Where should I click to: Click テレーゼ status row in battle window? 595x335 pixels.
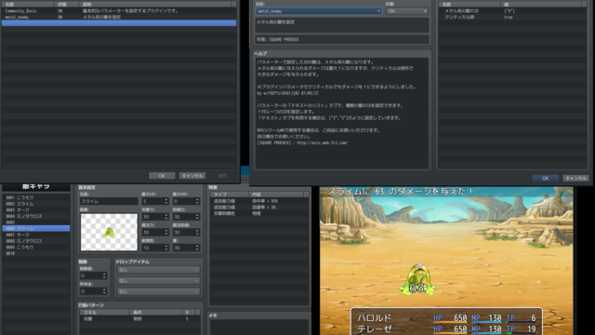tap(446, 328)
